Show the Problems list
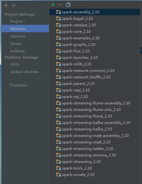The width and height of the screenshot is (142, 184). click(x=19, y=85)
